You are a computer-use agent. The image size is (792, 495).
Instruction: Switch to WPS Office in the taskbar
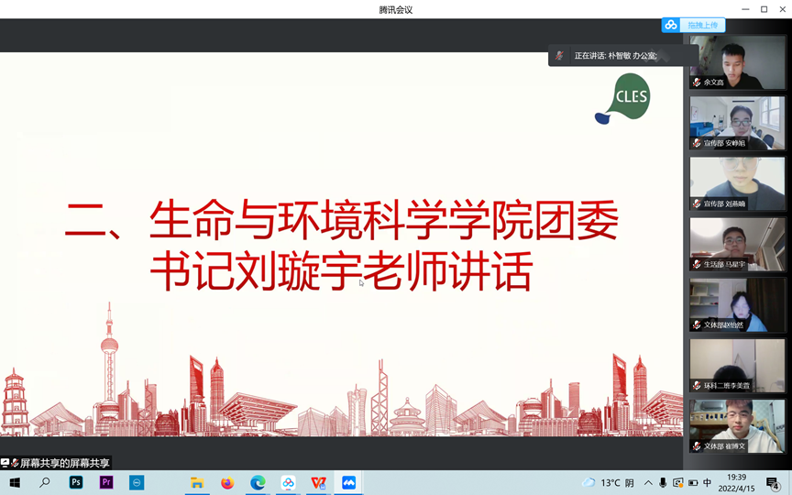click(x=318, y=483)
